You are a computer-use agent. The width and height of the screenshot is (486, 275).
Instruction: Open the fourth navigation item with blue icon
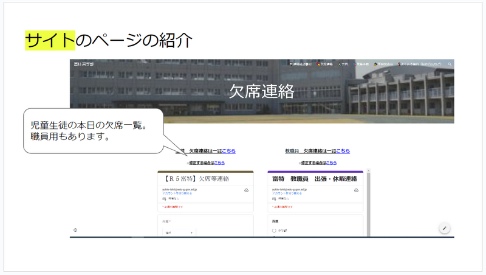[x=361, y=64]
